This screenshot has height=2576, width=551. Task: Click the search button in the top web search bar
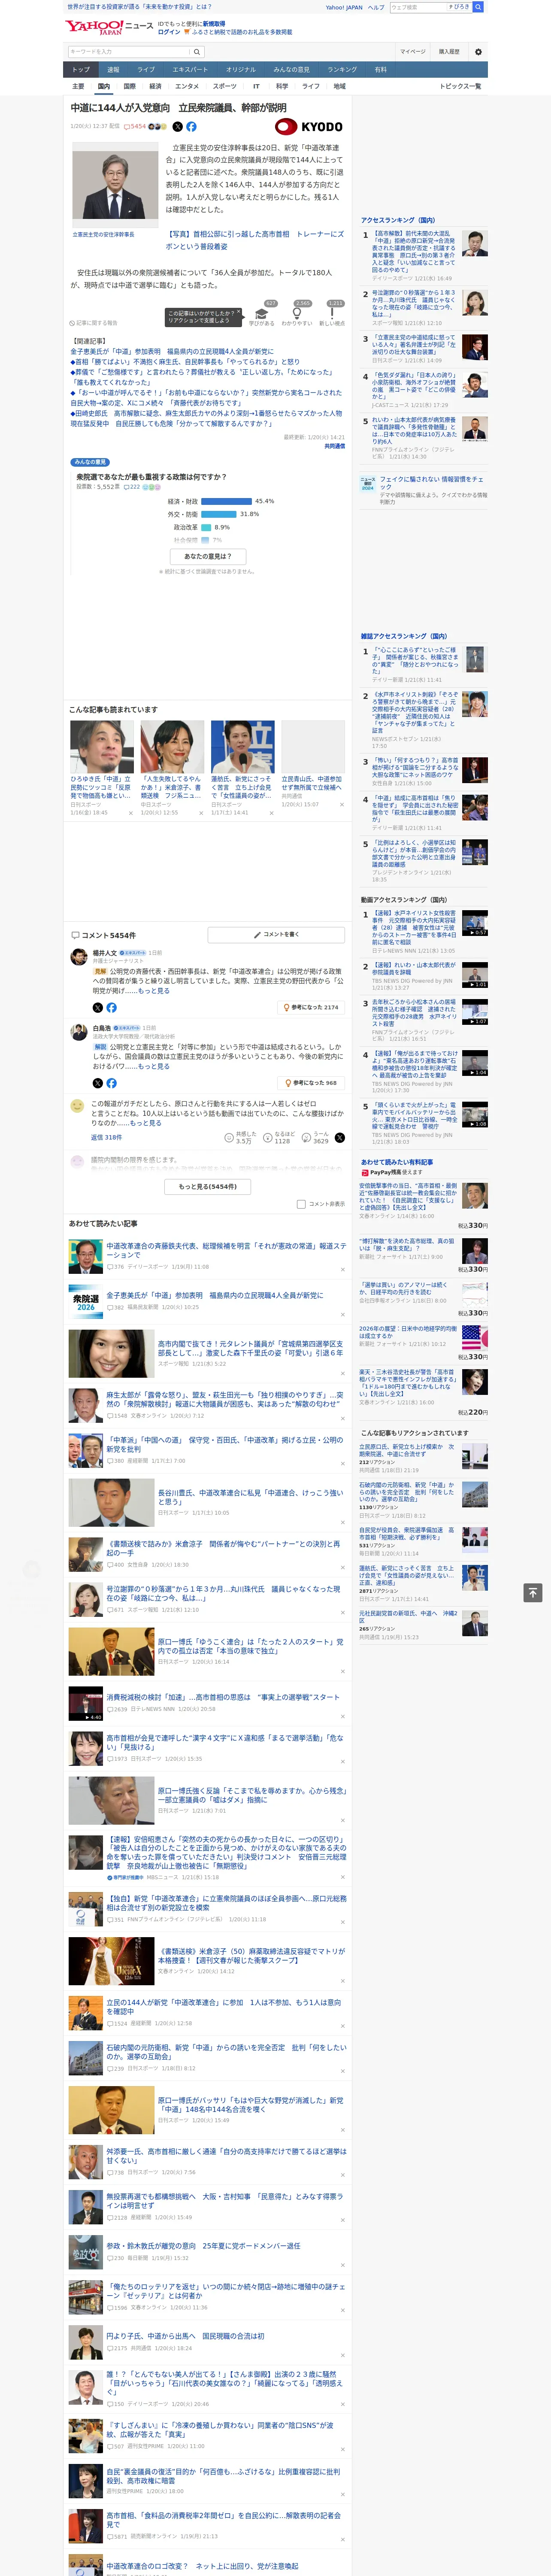478,7
